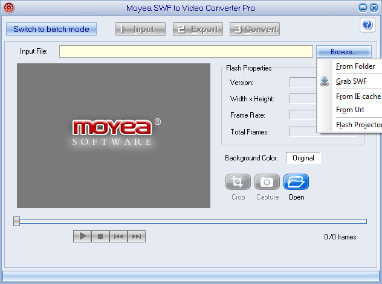Open the Browse... dropdown button

coord(344,51)
